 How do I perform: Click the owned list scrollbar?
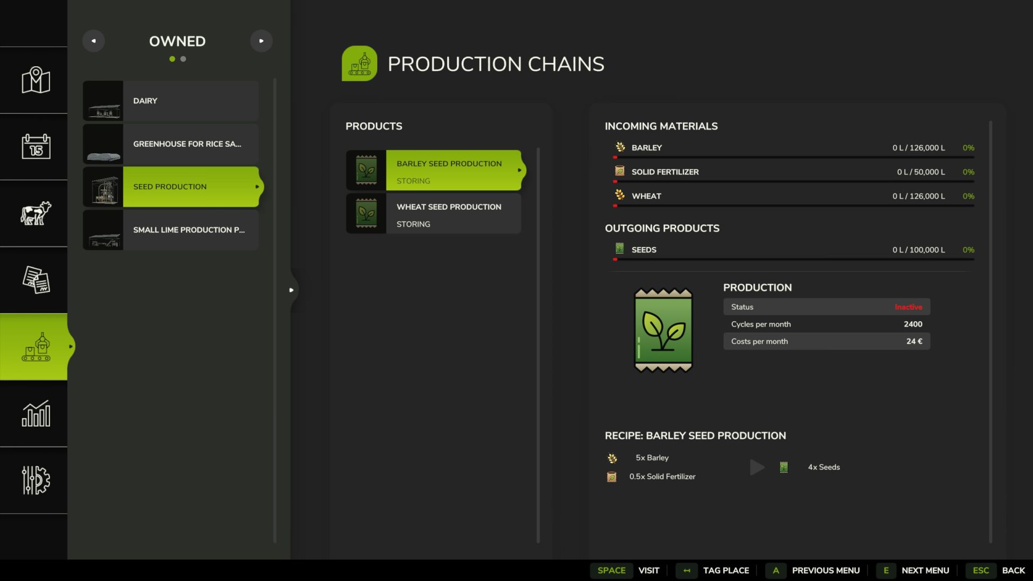point(275,311)
